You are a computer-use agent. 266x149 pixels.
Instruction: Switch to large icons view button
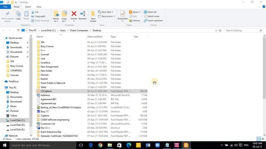click(x=263, y=139)
